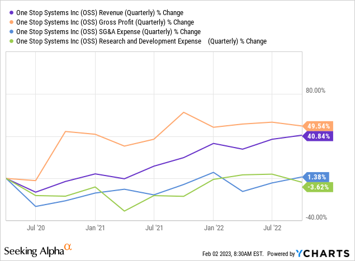The width and height of the screenshot is (355, 261).
Task: Select the Gross Profit (Quarterly) % Change legend text
Action: coord(105,22)
